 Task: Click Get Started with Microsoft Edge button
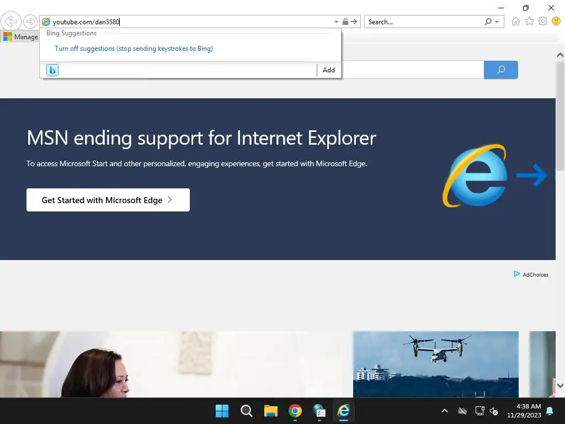coord(108,200)
